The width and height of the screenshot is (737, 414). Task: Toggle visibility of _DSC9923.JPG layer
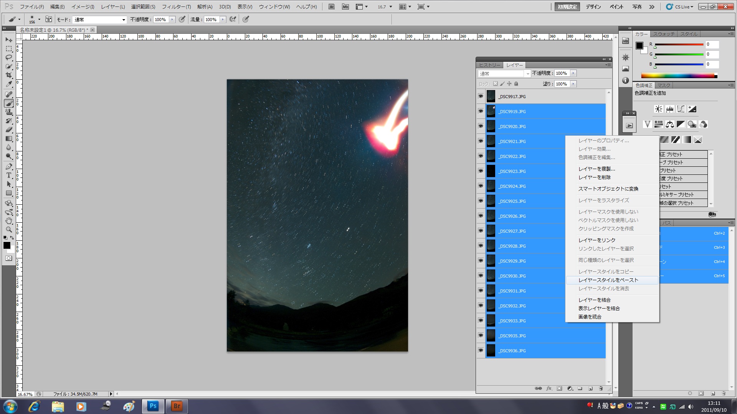[x=481, y=171]
